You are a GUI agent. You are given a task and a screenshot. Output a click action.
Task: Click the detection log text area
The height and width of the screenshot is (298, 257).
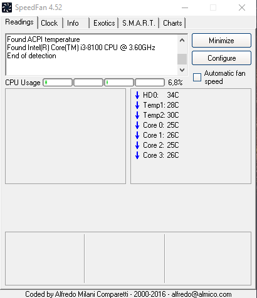pos(92,54)
